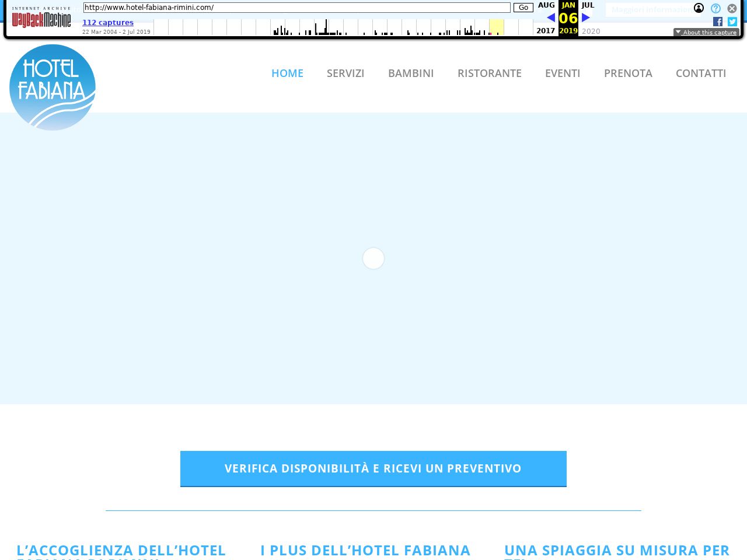Open the Contatti page
747x560 pixels.
pos(701,73)
